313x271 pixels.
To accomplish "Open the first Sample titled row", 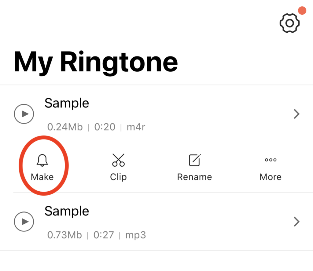I will [x=67, y=103].
